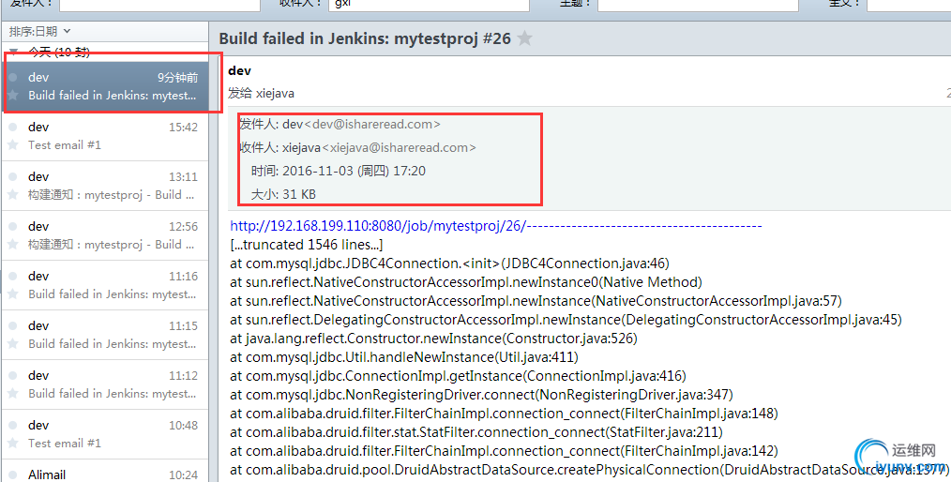Toggle read status dot of 12:56 email
The width and height of the screenshot is (951, 482).
pyautogui.click(x=13, y=226)
